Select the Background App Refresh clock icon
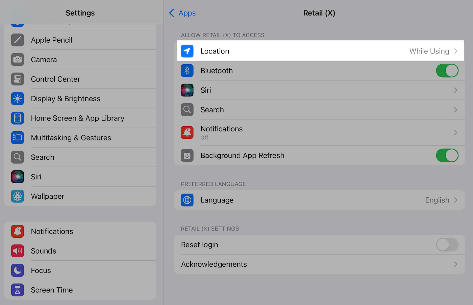473x305 pixels. coord(187,155)
